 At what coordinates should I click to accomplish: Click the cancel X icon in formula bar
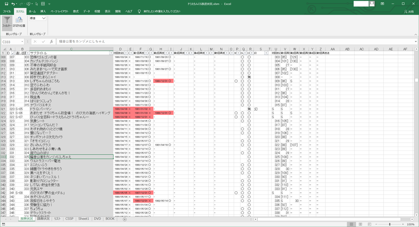[x=36, y=41]
